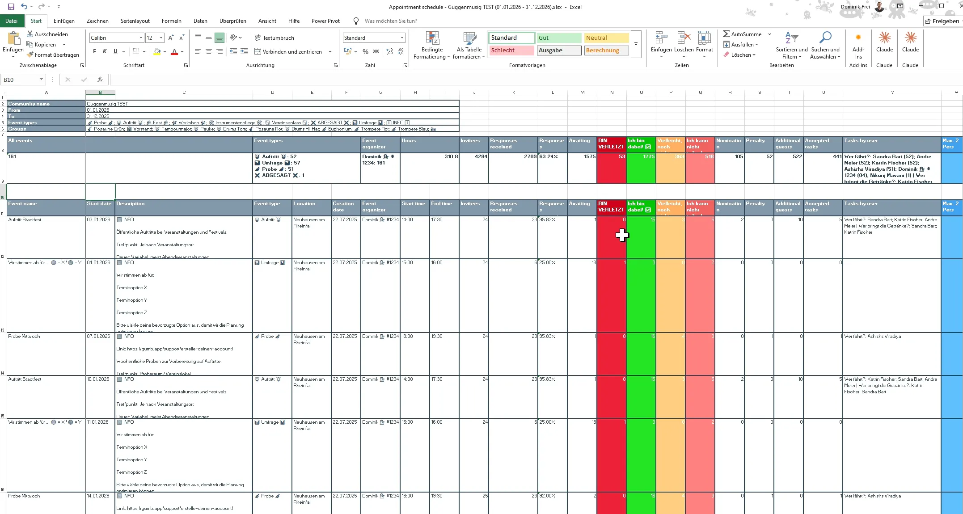Open the Format menu in the Zellen group
The height and width of the screenshot is (514, 963).
tap(704, 45)
